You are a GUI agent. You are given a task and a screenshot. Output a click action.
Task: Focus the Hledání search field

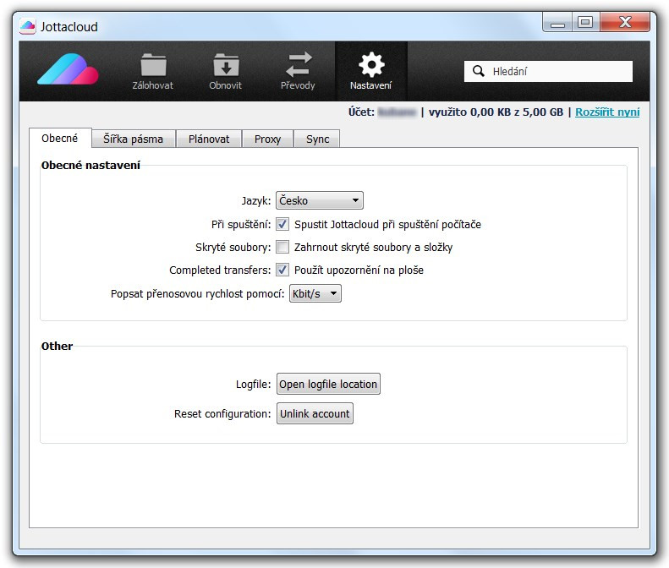548,71
